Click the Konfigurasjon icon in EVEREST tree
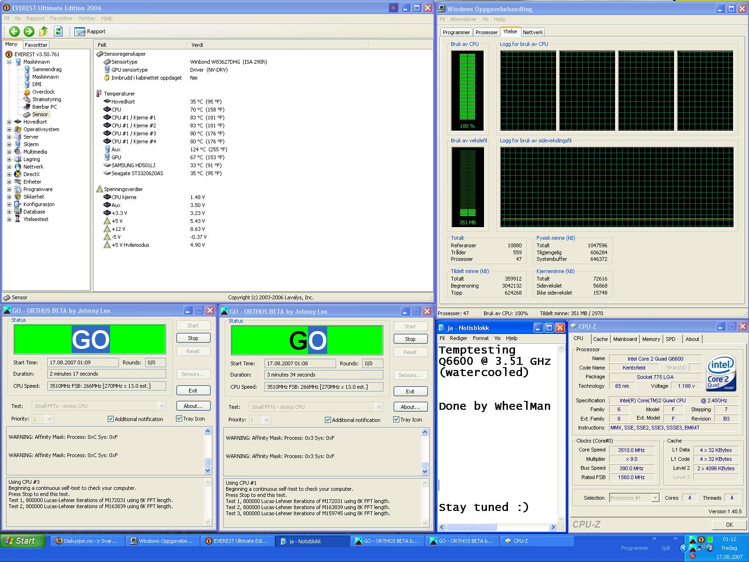This screenshot has width=749, height=562. coord(18,204)
